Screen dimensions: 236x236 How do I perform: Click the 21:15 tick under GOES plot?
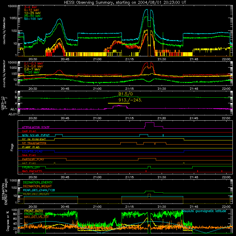point(130,118)
